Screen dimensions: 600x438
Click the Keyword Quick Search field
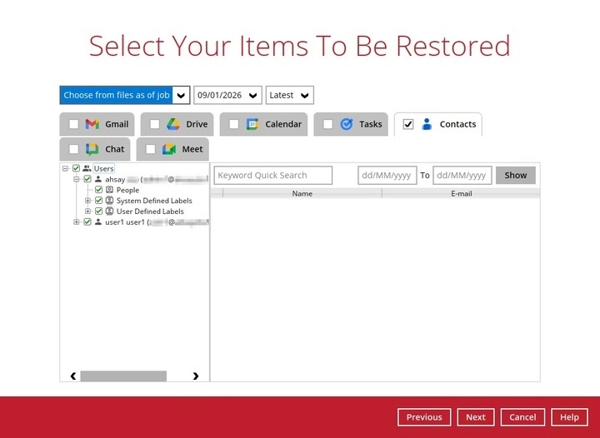tap(272, 175)
